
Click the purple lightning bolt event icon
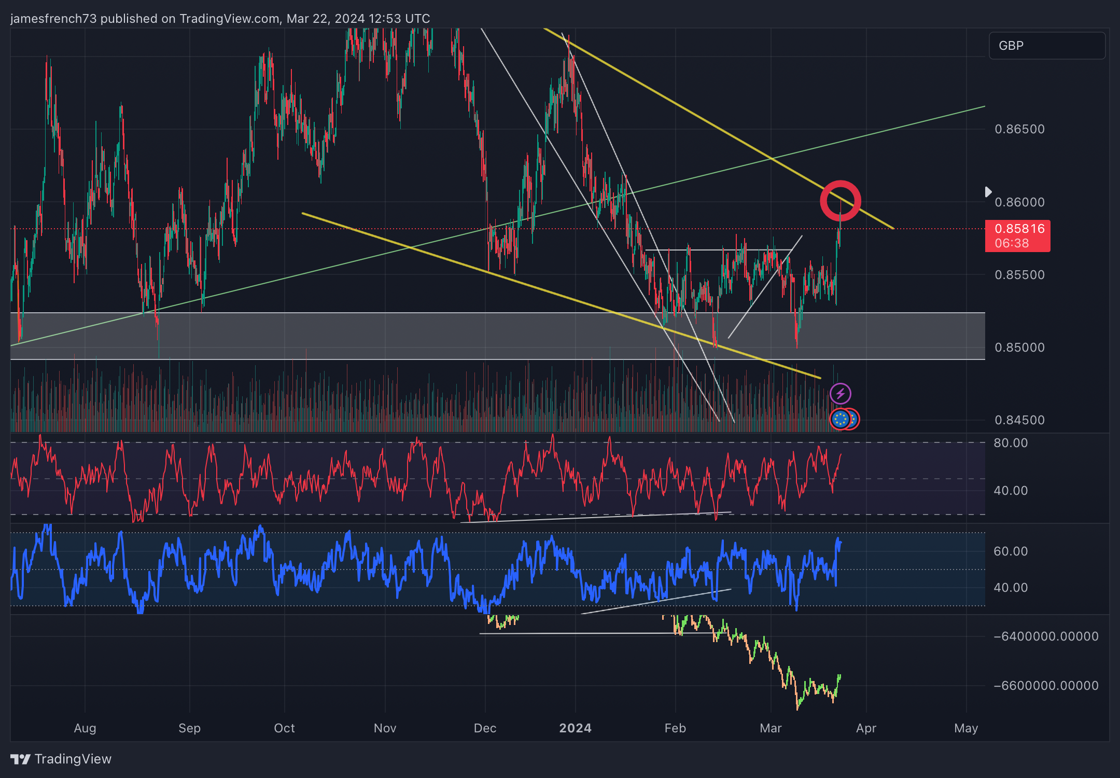[x=841, y=394]
